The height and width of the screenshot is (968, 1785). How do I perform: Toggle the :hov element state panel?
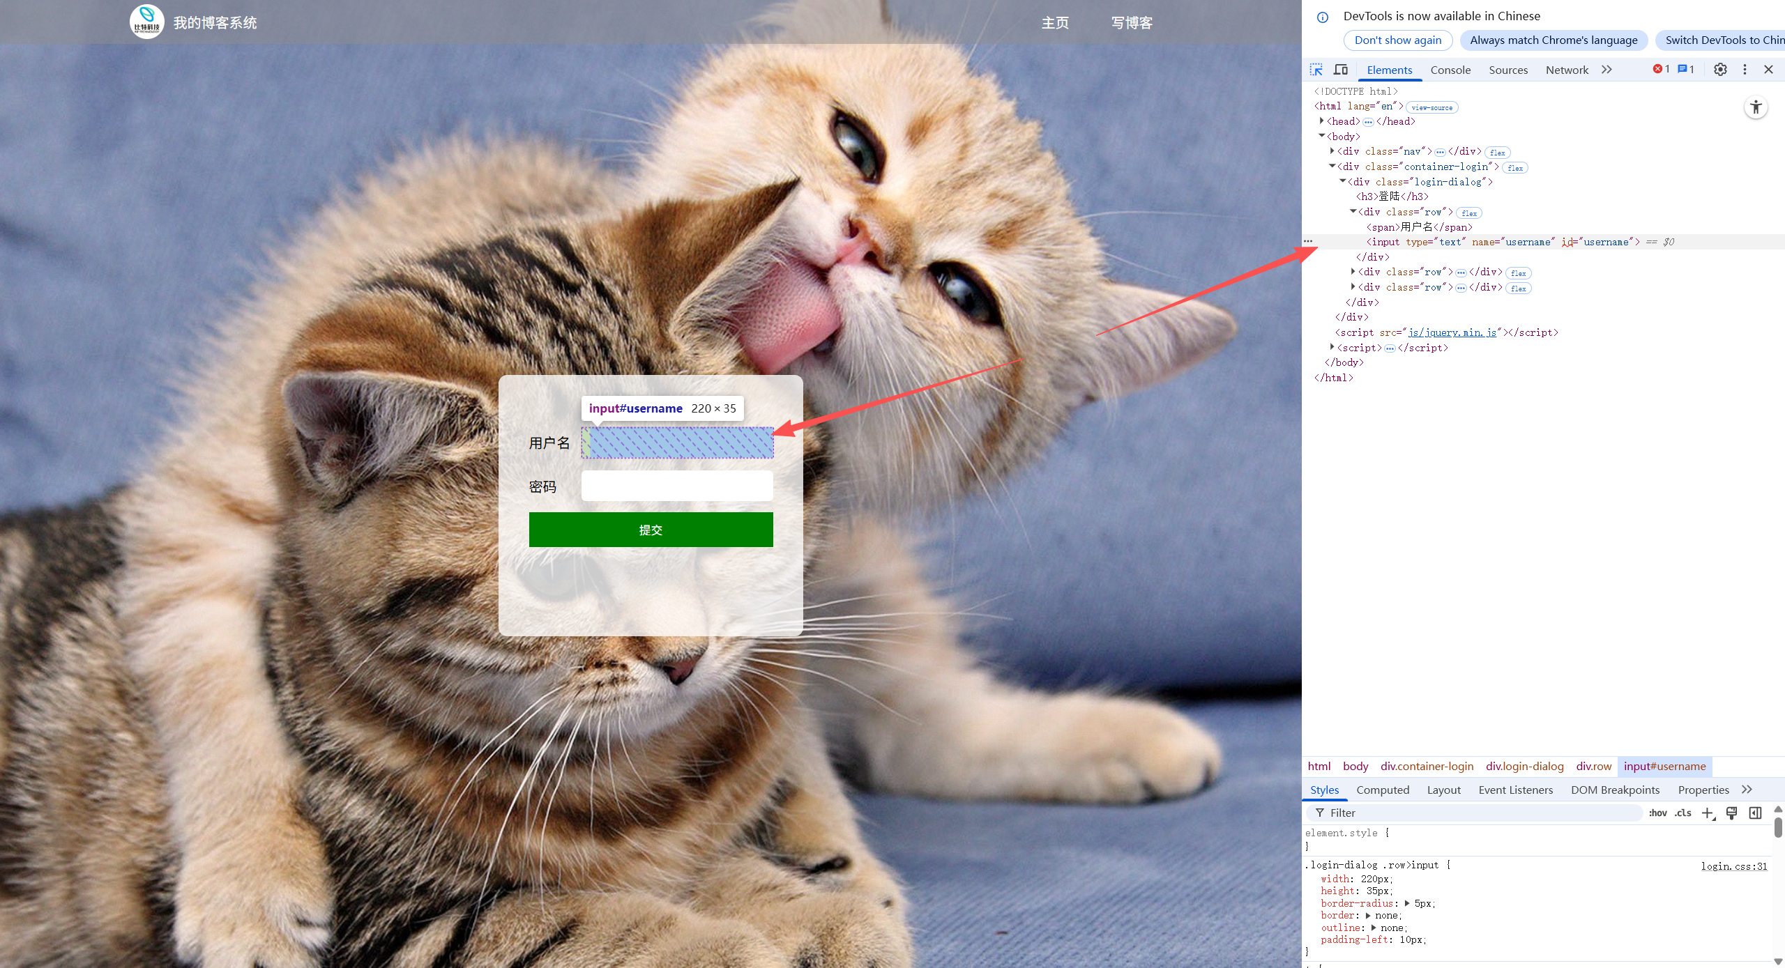[x=1657, y=813]
